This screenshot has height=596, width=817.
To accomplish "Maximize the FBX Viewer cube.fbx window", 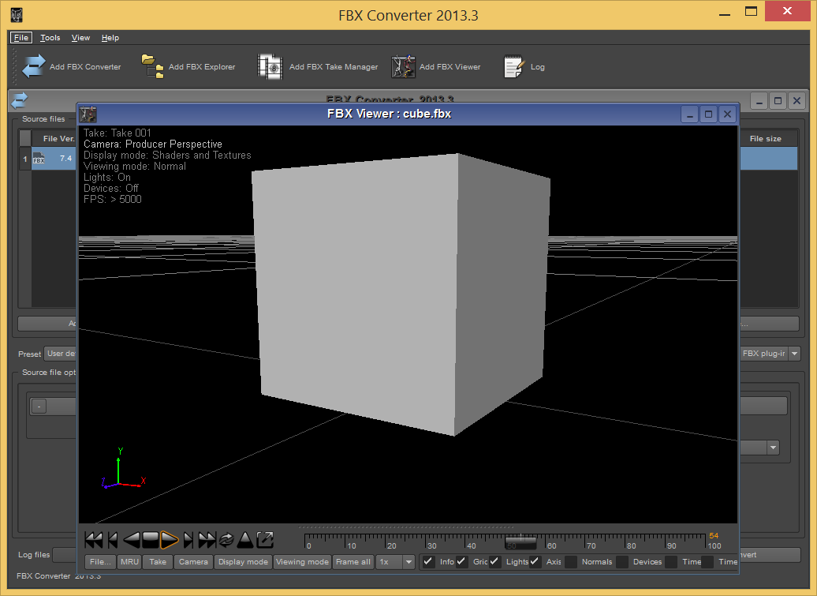I will (708, 114).
